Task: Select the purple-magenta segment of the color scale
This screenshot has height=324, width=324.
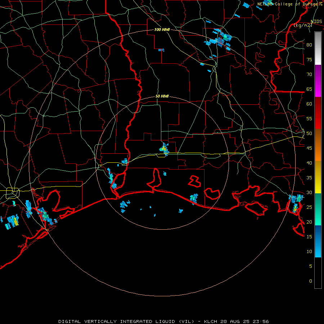Action: [x=318, y=81]
